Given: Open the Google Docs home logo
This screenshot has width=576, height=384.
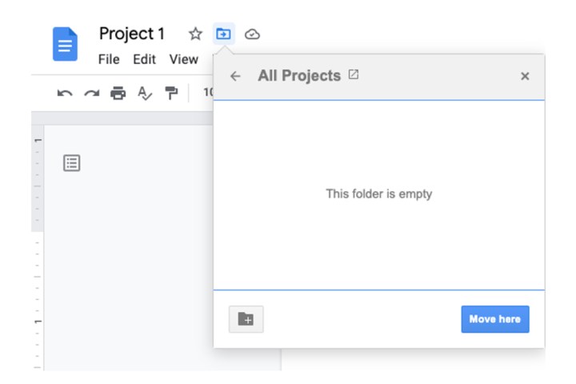Looking at the screenshot, I should (x=65, y=44).
